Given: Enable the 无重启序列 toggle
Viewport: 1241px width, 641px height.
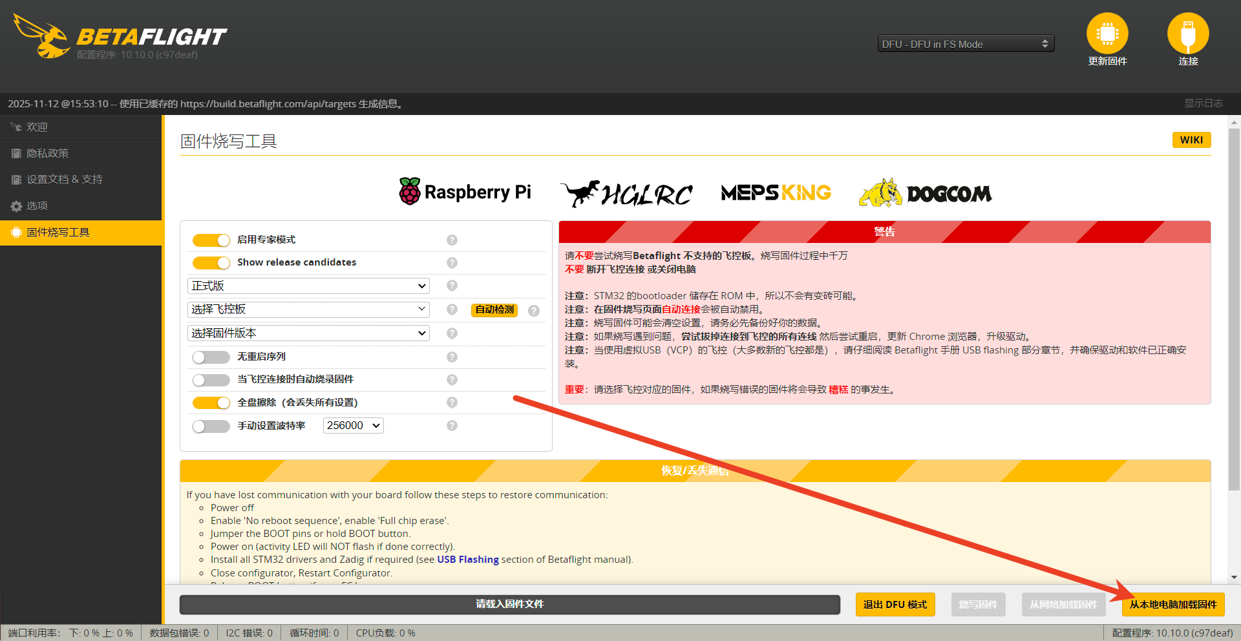Looking at the screenshot, I should [x=211, y=357].
